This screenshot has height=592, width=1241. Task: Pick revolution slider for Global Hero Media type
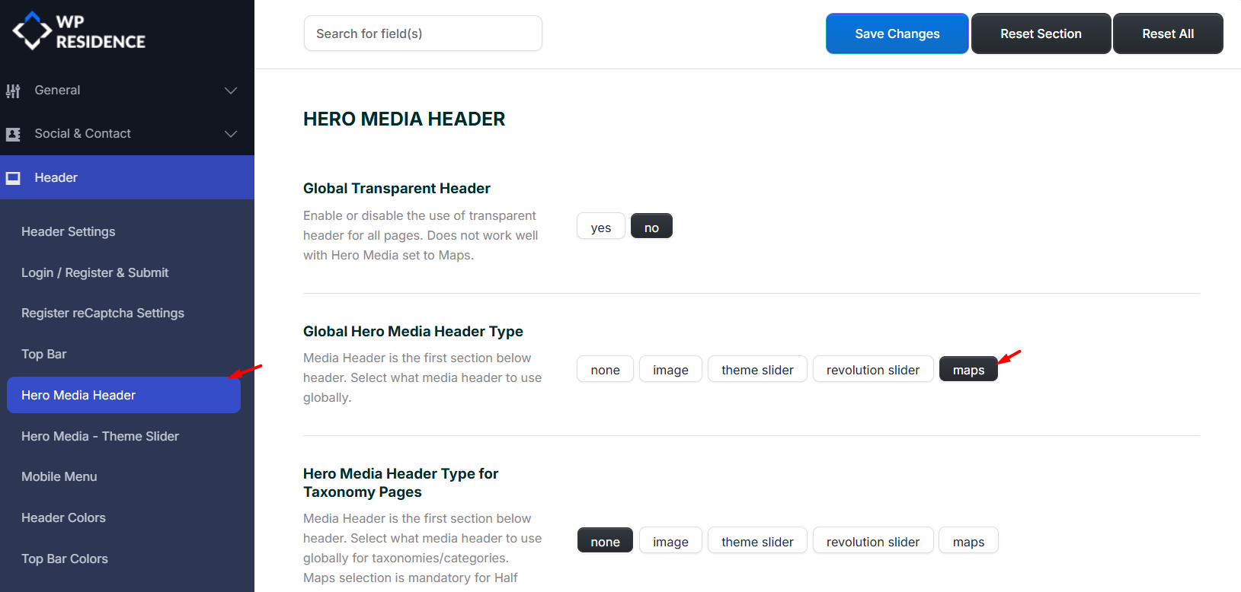click(x=873, y=370)
